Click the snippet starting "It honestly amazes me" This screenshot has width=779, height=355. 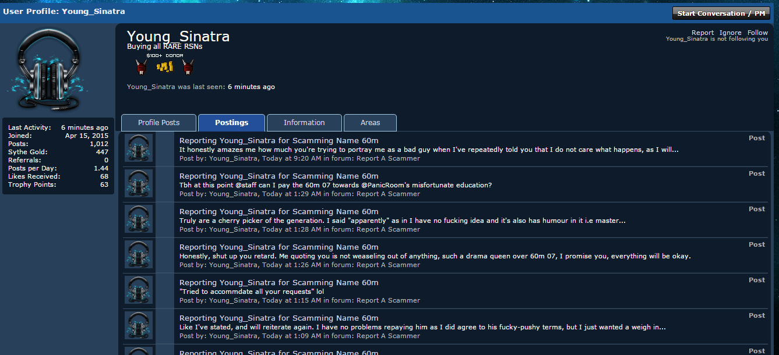[429, 150]
